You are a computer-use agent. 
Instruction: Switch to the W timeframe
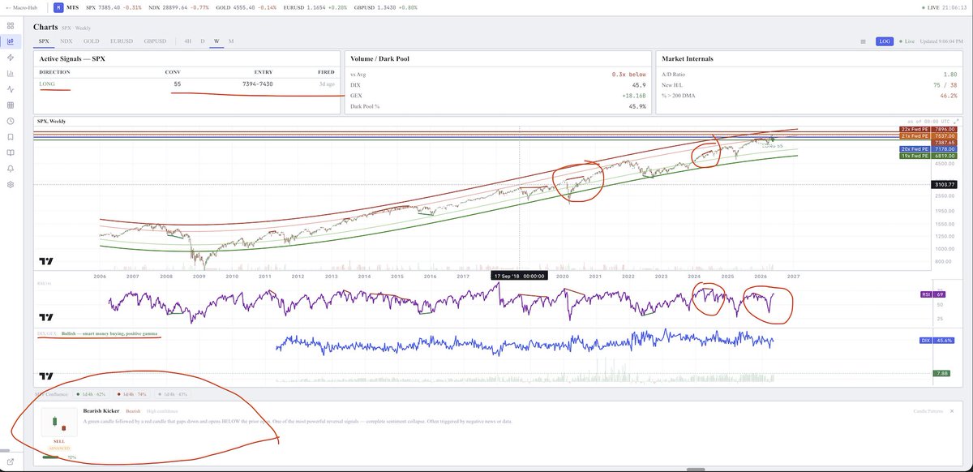point(216,41)
